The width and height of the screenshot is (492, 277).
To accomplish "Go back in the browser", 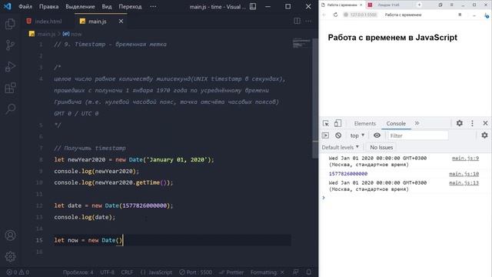I will (324, 15).
